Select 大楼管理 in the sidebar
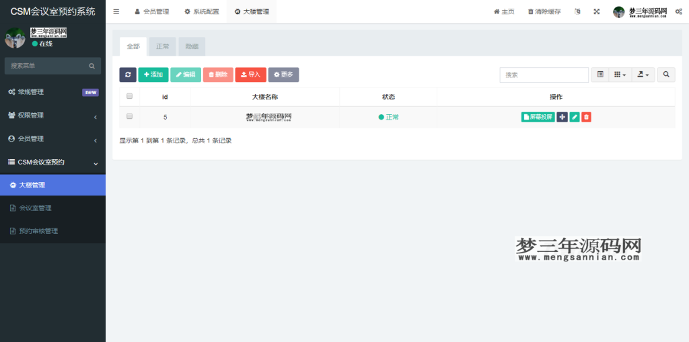Viewport: 689px width, 342px height. [52, 185]
